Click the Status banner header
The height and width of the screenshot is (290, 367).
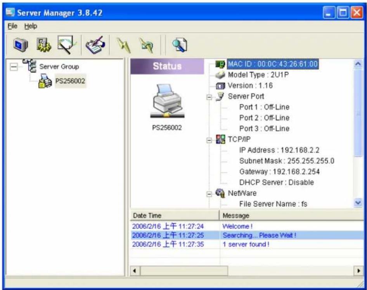tap(167, 66)
